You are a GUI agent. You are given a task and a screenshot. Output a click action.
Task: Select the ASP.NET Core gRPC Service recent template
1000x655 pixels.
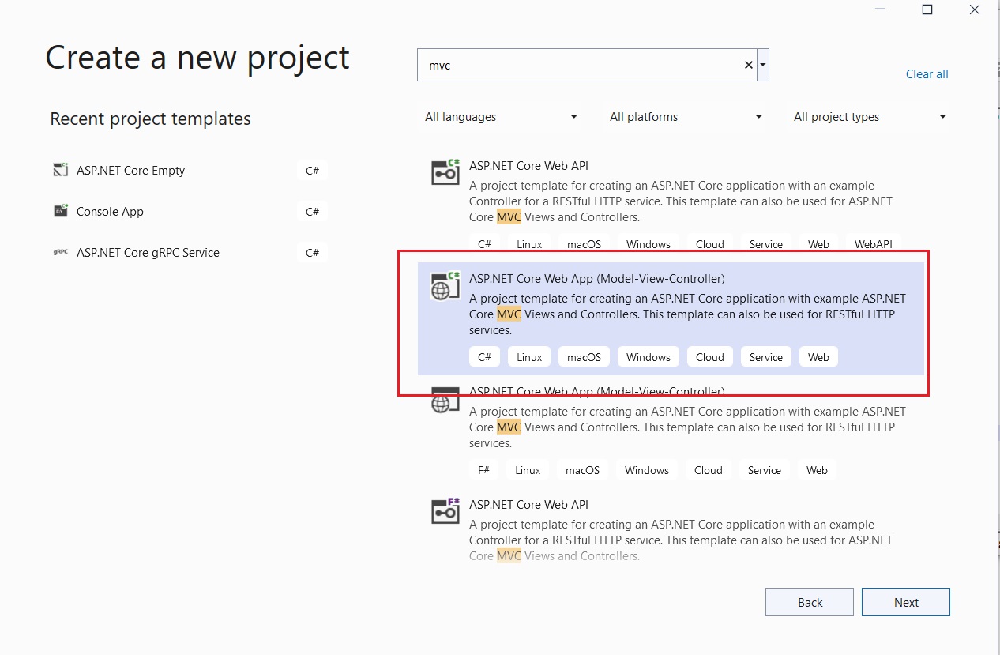[190, 253]
